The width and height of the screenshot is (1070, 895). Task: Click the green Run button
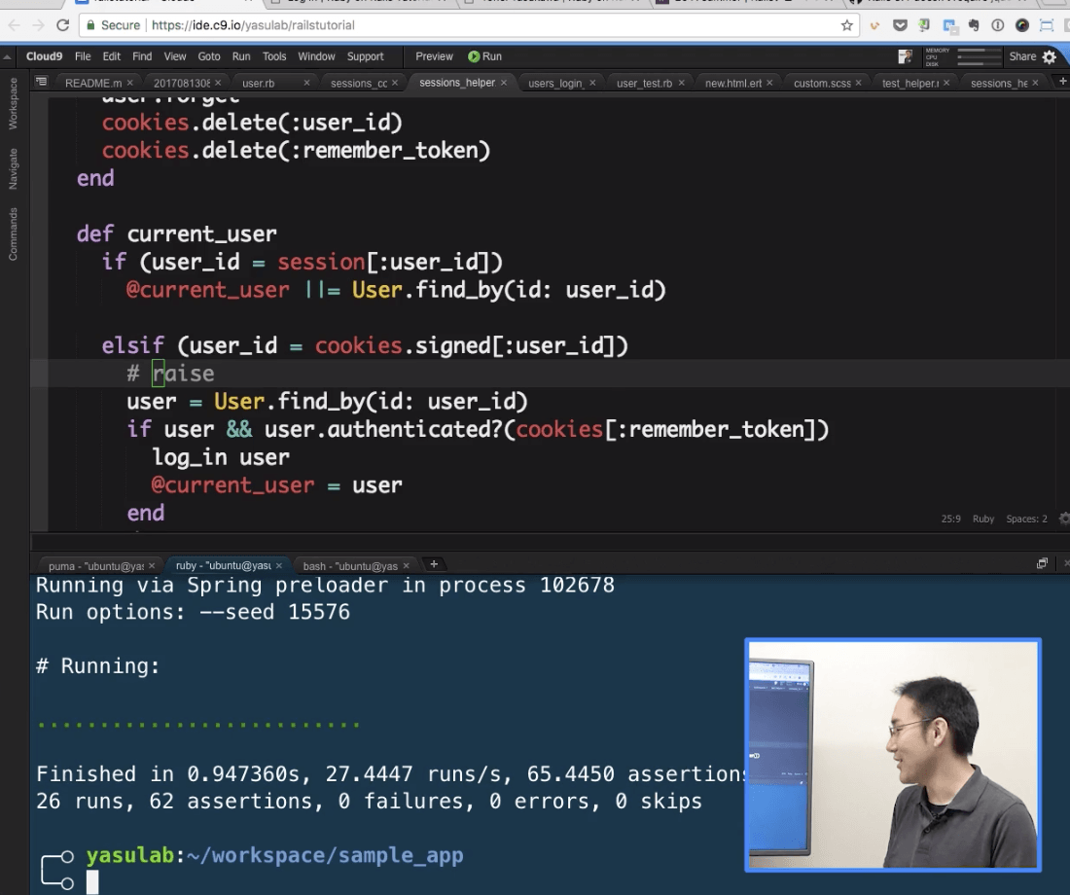(485, 56)
